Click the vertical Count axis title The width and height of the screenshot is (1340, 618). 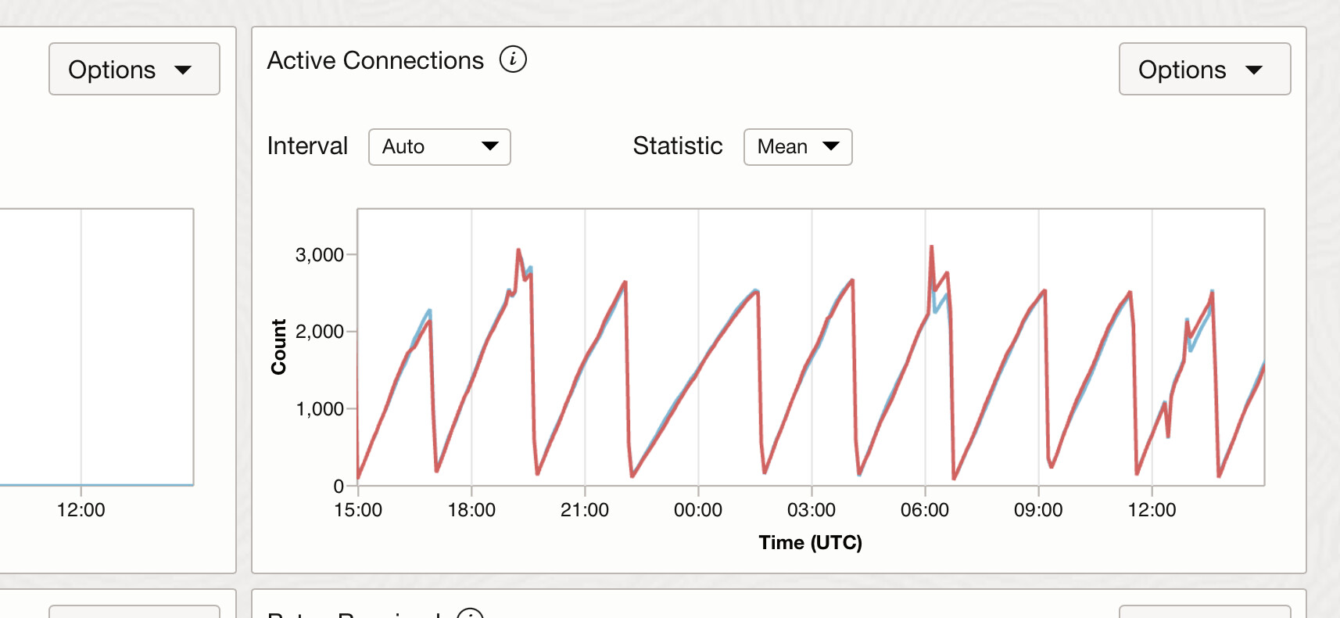tap(279, 347)
